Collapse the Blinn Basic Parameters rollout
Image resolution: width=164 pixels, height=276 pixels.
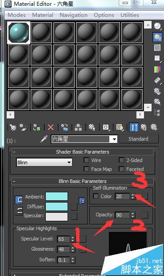click(14, 181)
